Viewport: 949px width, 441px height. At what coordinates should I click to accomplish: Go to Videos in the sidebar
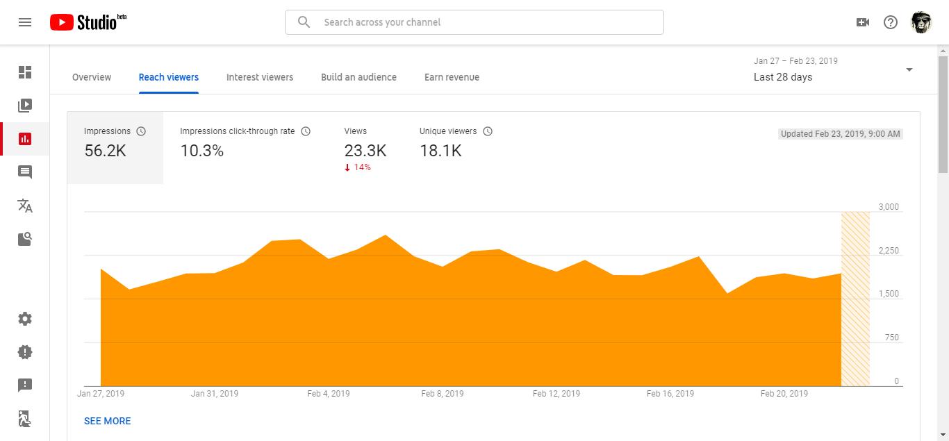25,106
